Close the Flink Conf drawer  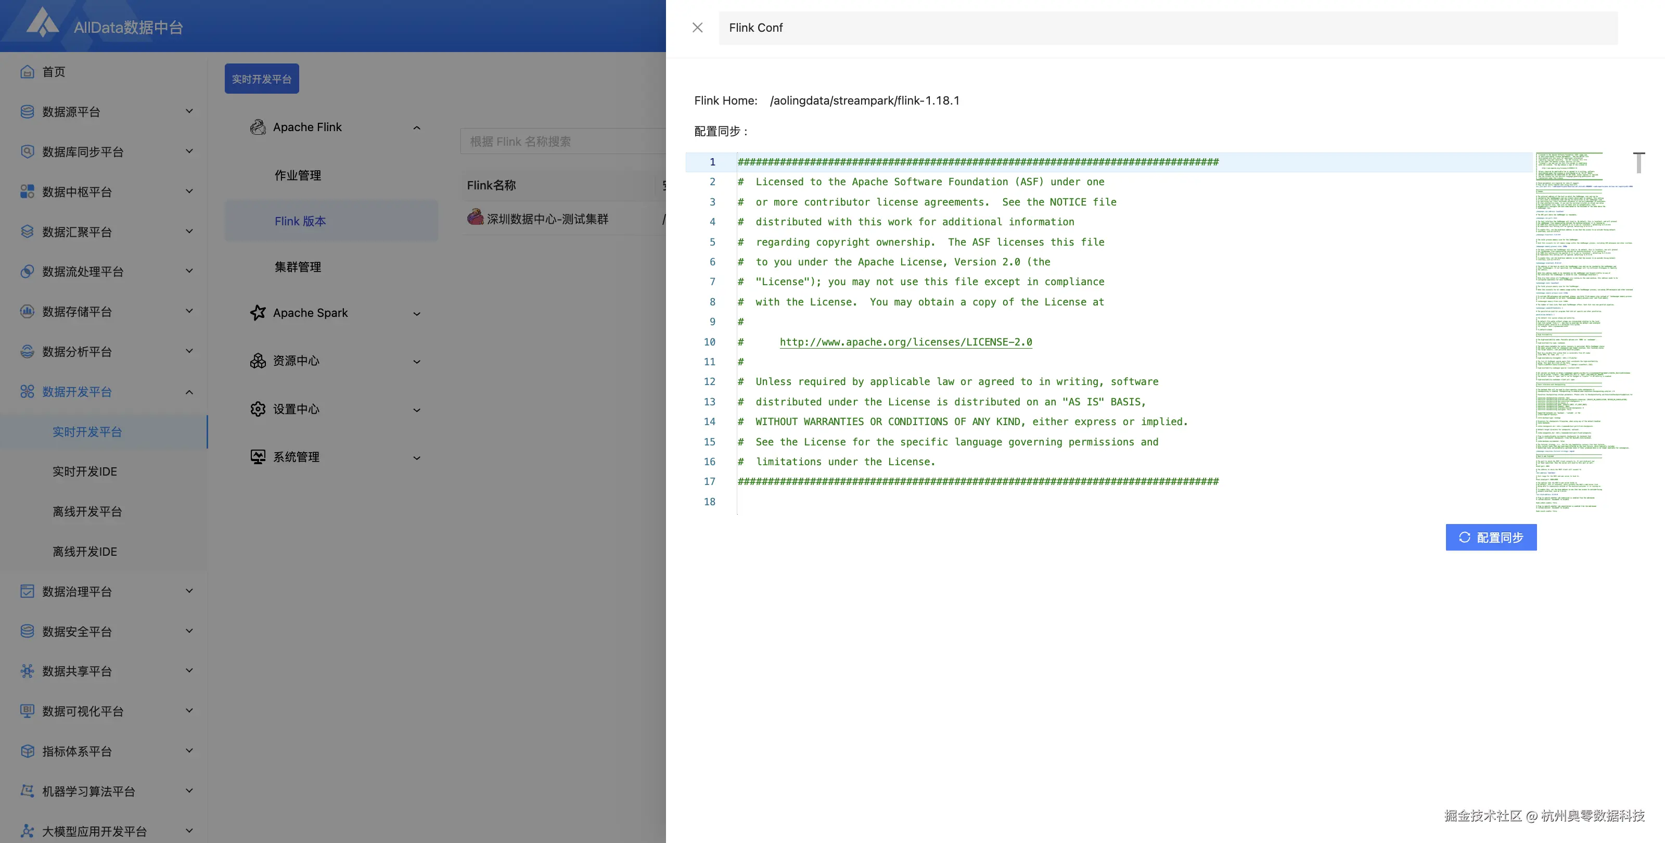coord(697,28)
